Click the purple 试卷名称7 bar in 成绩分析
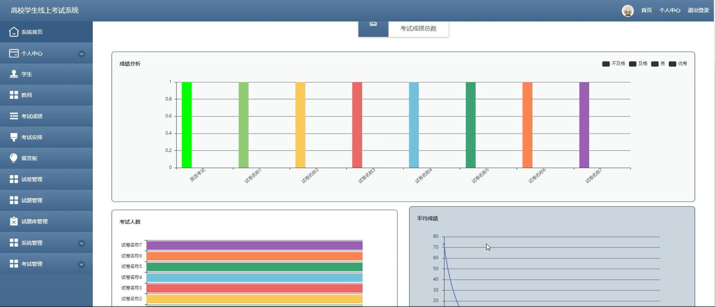 pyautogui.click(x=584, y=125)
